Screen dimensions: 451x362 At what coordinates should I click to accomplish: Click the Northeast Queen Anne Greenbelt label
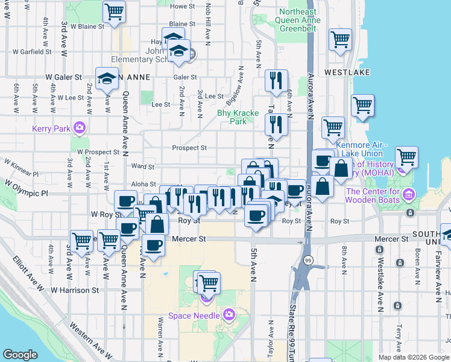(298, 20)
